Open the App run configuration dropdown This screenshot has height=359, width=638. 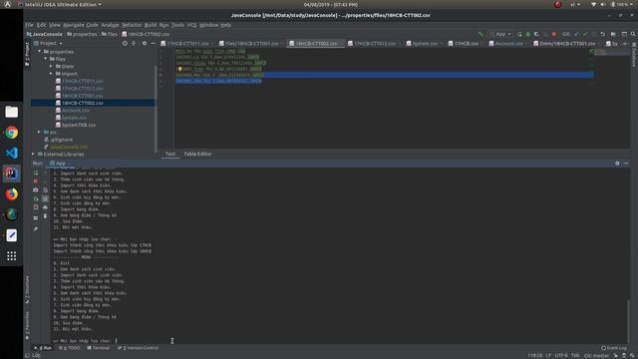[x=500, y=34]
